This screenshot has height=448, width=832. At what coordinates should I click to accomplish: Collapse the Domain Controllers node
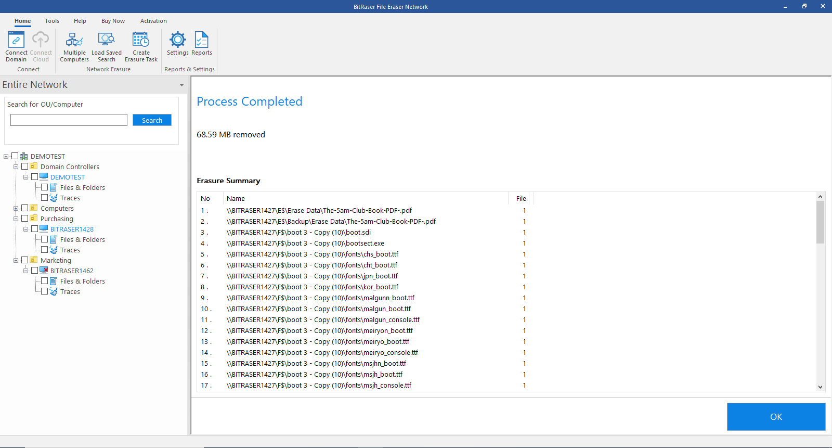point(16,167)
